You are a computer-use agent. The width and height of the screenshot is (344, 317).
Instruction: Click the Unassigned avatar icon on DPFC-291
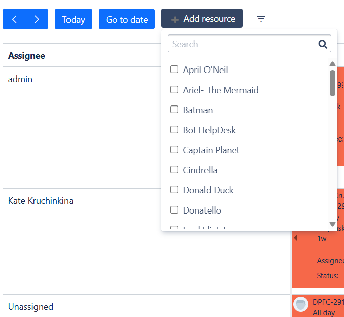301,304
